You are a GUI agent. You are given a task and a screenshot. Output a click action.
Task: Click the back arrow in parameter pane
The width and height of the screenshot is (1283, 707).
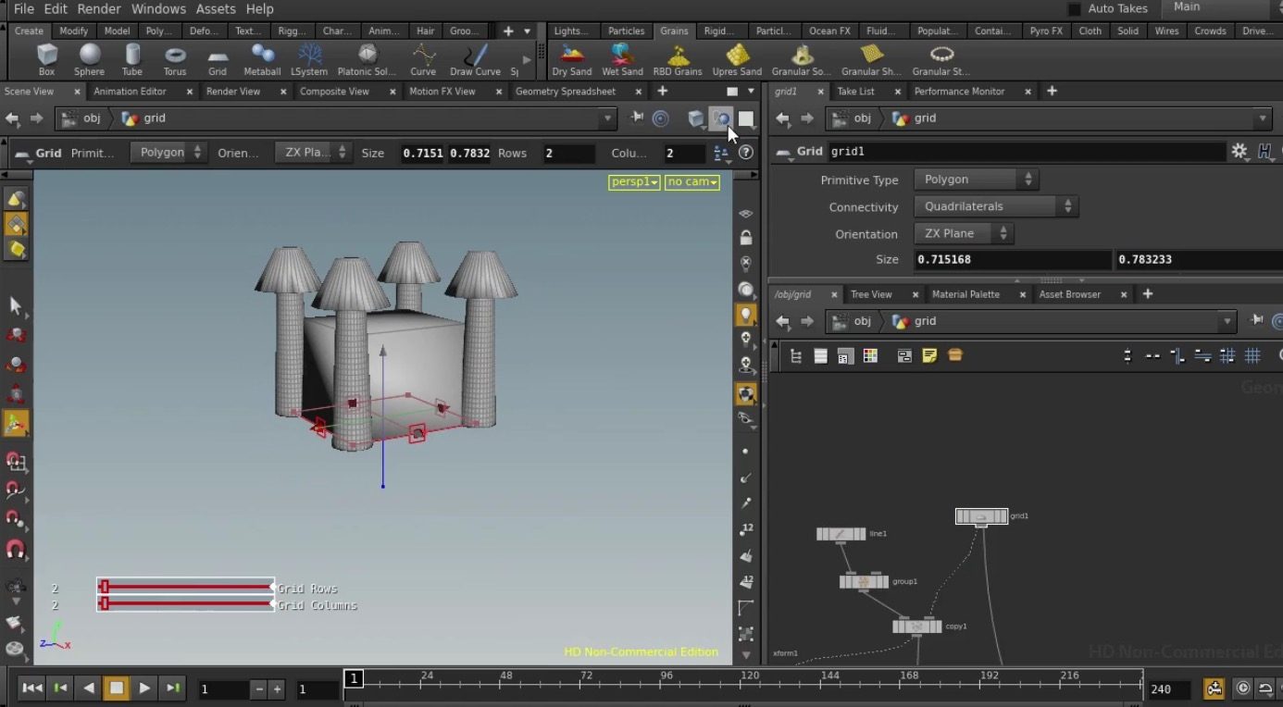pyautogui.click(x=783, y=118)
